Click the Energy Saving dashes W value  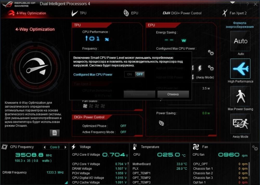(175, 40)
